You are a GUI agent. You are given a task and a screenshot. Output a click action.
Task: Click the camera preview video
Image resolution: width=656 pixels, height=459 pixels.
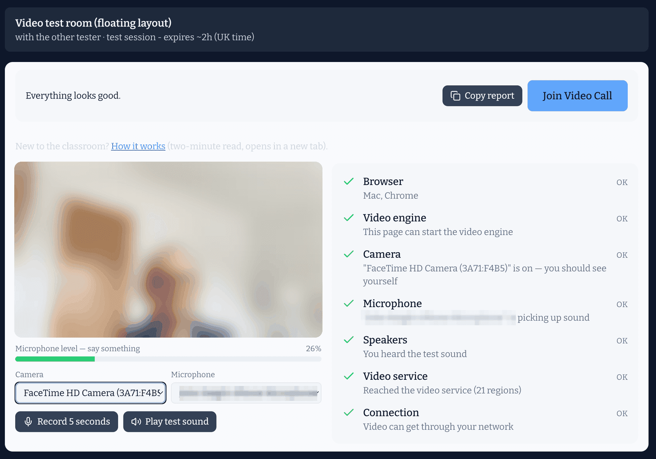168,249
